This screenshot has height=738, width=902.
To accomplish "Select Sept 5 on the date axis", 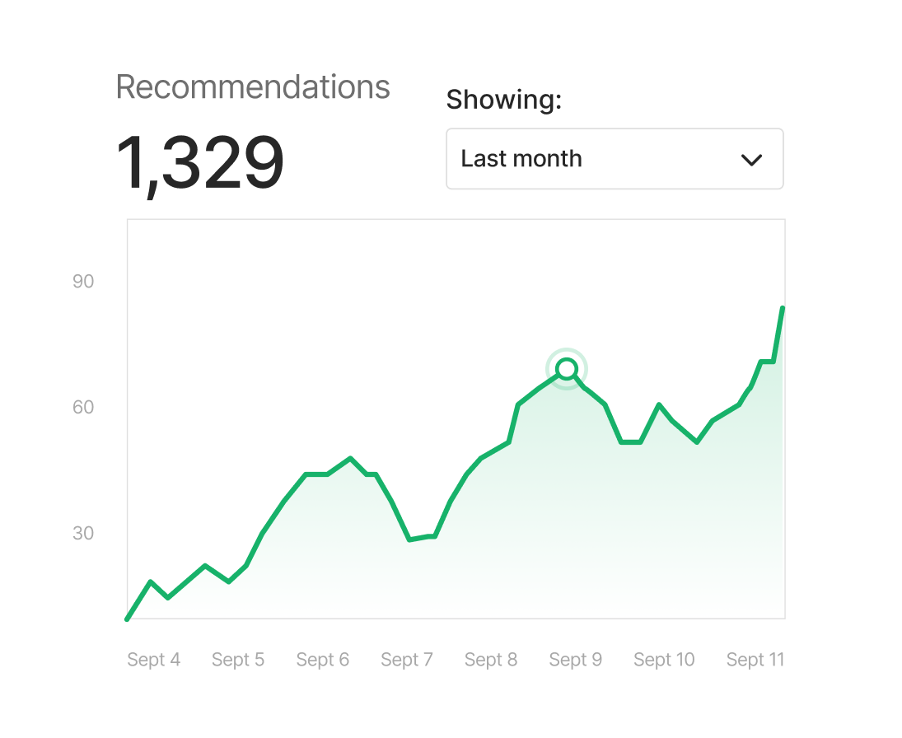I will [x=238, y=660].
